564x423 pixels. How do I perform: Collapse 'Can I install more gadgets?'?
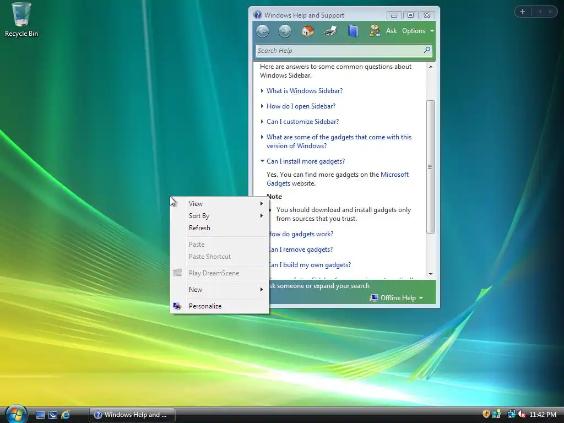tap(305, 161)
